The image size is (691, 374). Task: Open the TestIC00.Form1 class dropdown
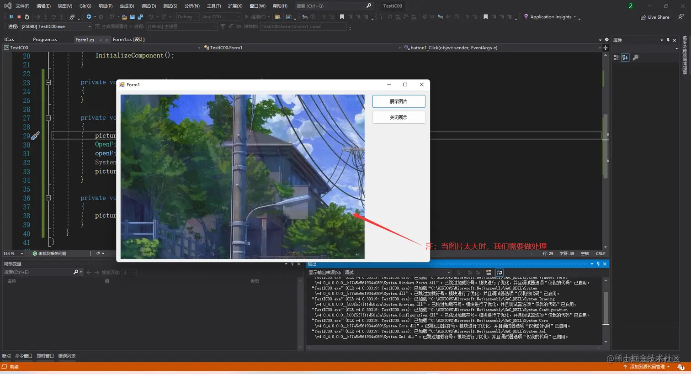303,47
